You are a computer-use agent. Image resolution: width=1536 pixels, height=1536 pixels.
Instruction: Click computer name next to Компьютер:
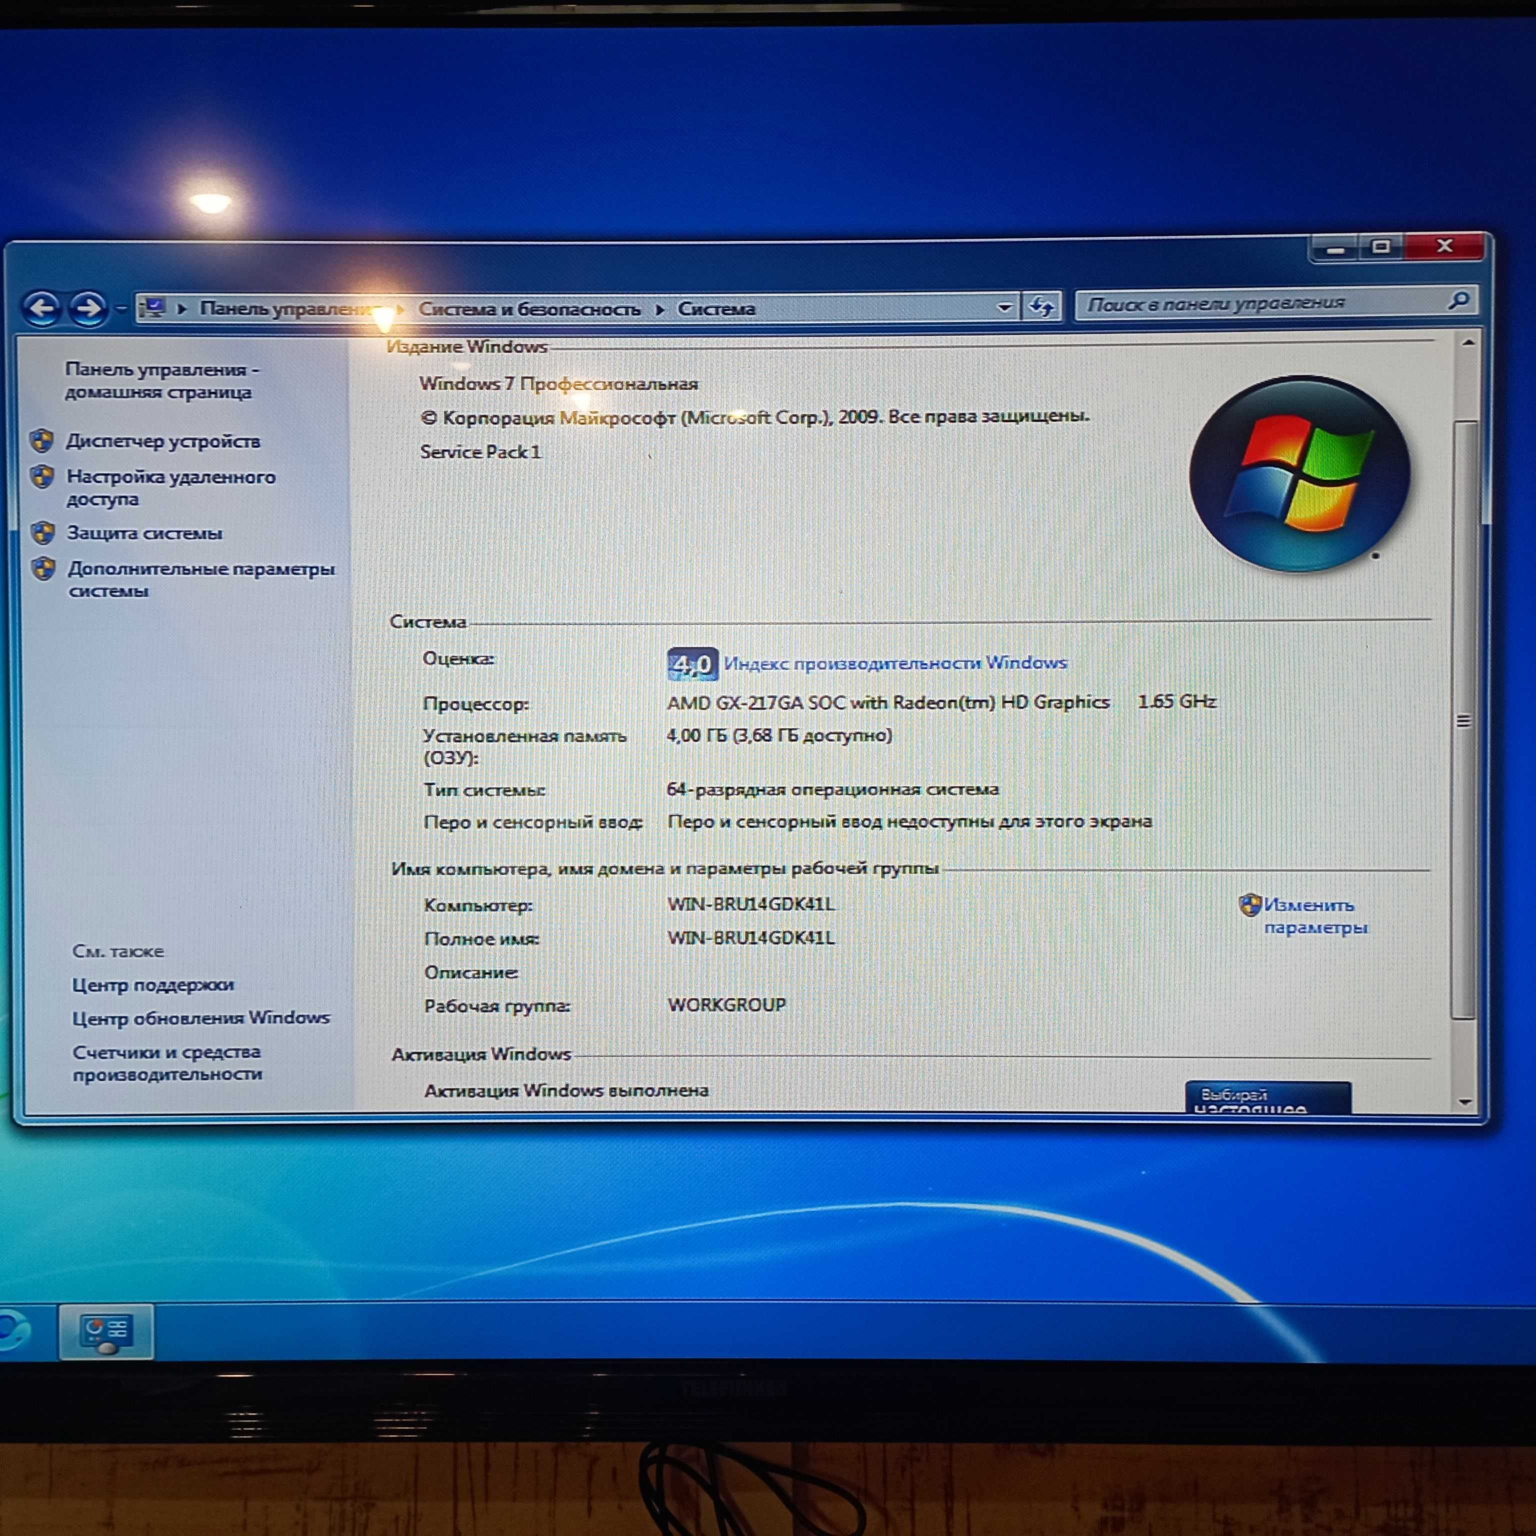point(751,904)
